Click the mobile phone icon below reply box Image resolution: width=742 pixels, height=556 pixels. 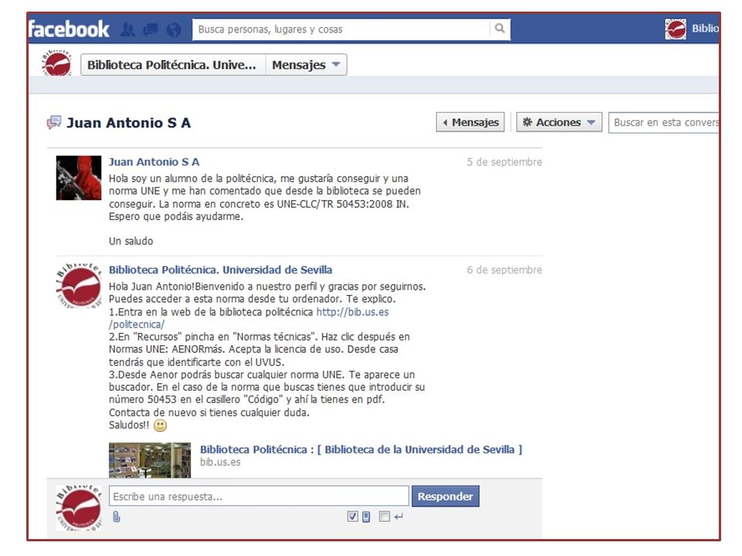[x=366, y=517]
